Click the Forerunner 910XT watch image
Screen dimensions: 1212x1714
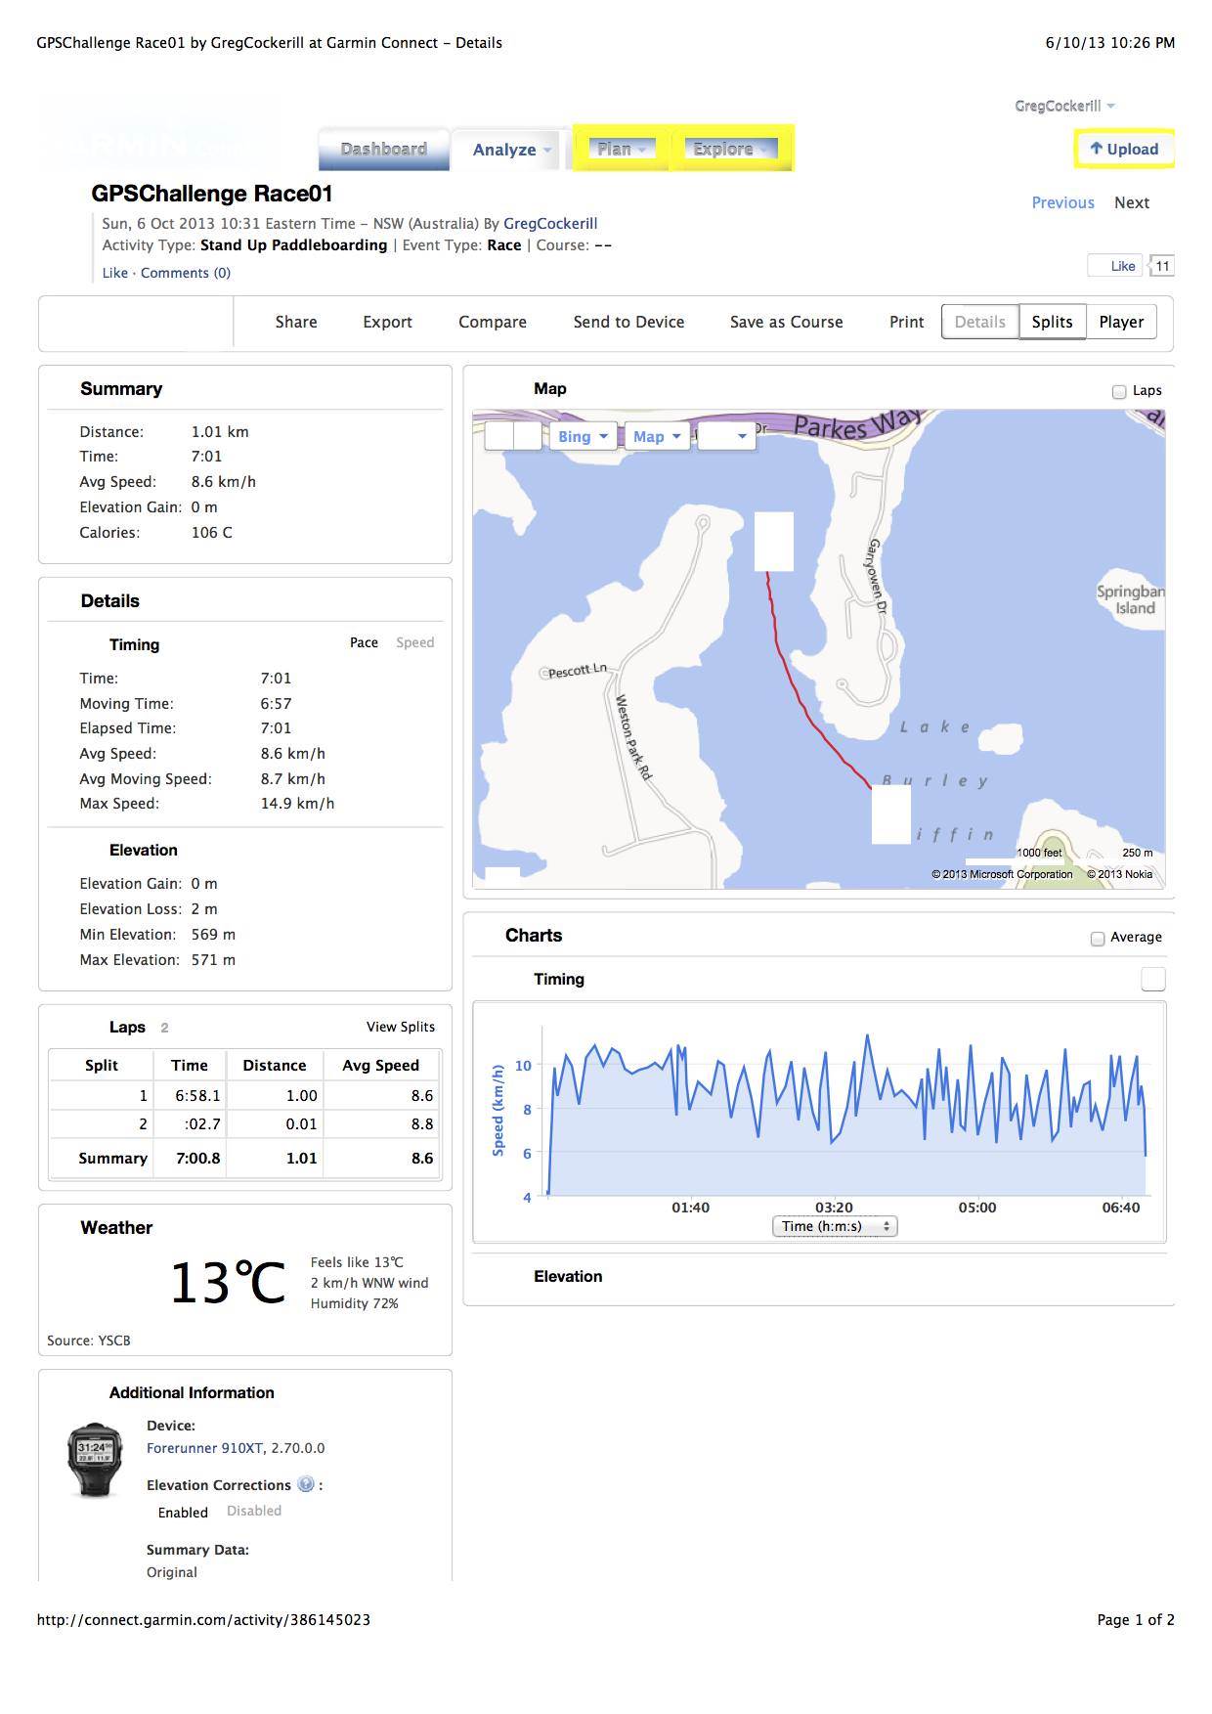pos(95,1460)
